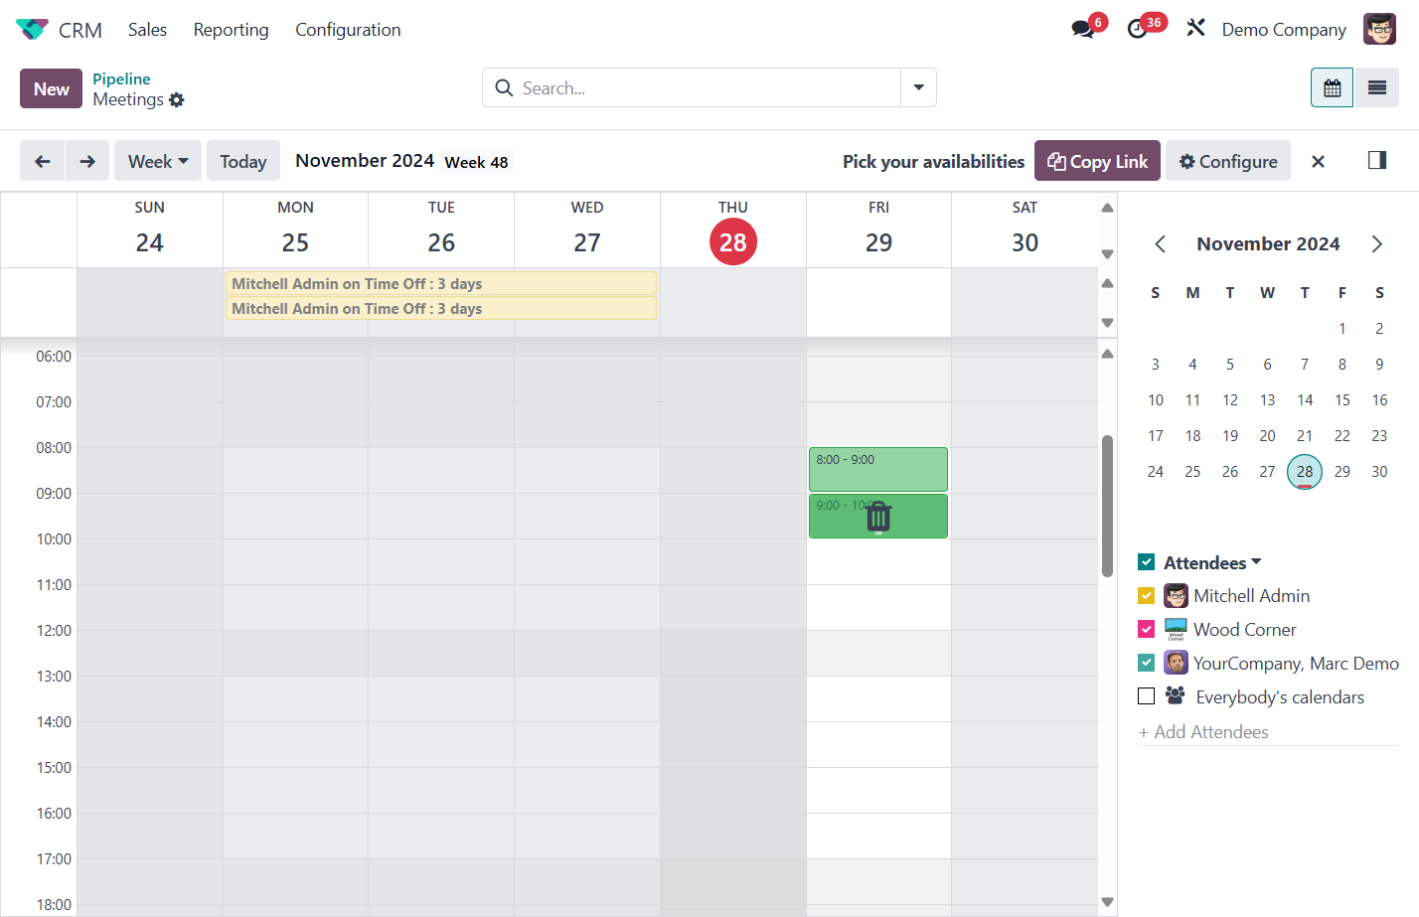Open the Configure button
The height and width of the screenshot is (917, 1419).
click(1228, 161)
